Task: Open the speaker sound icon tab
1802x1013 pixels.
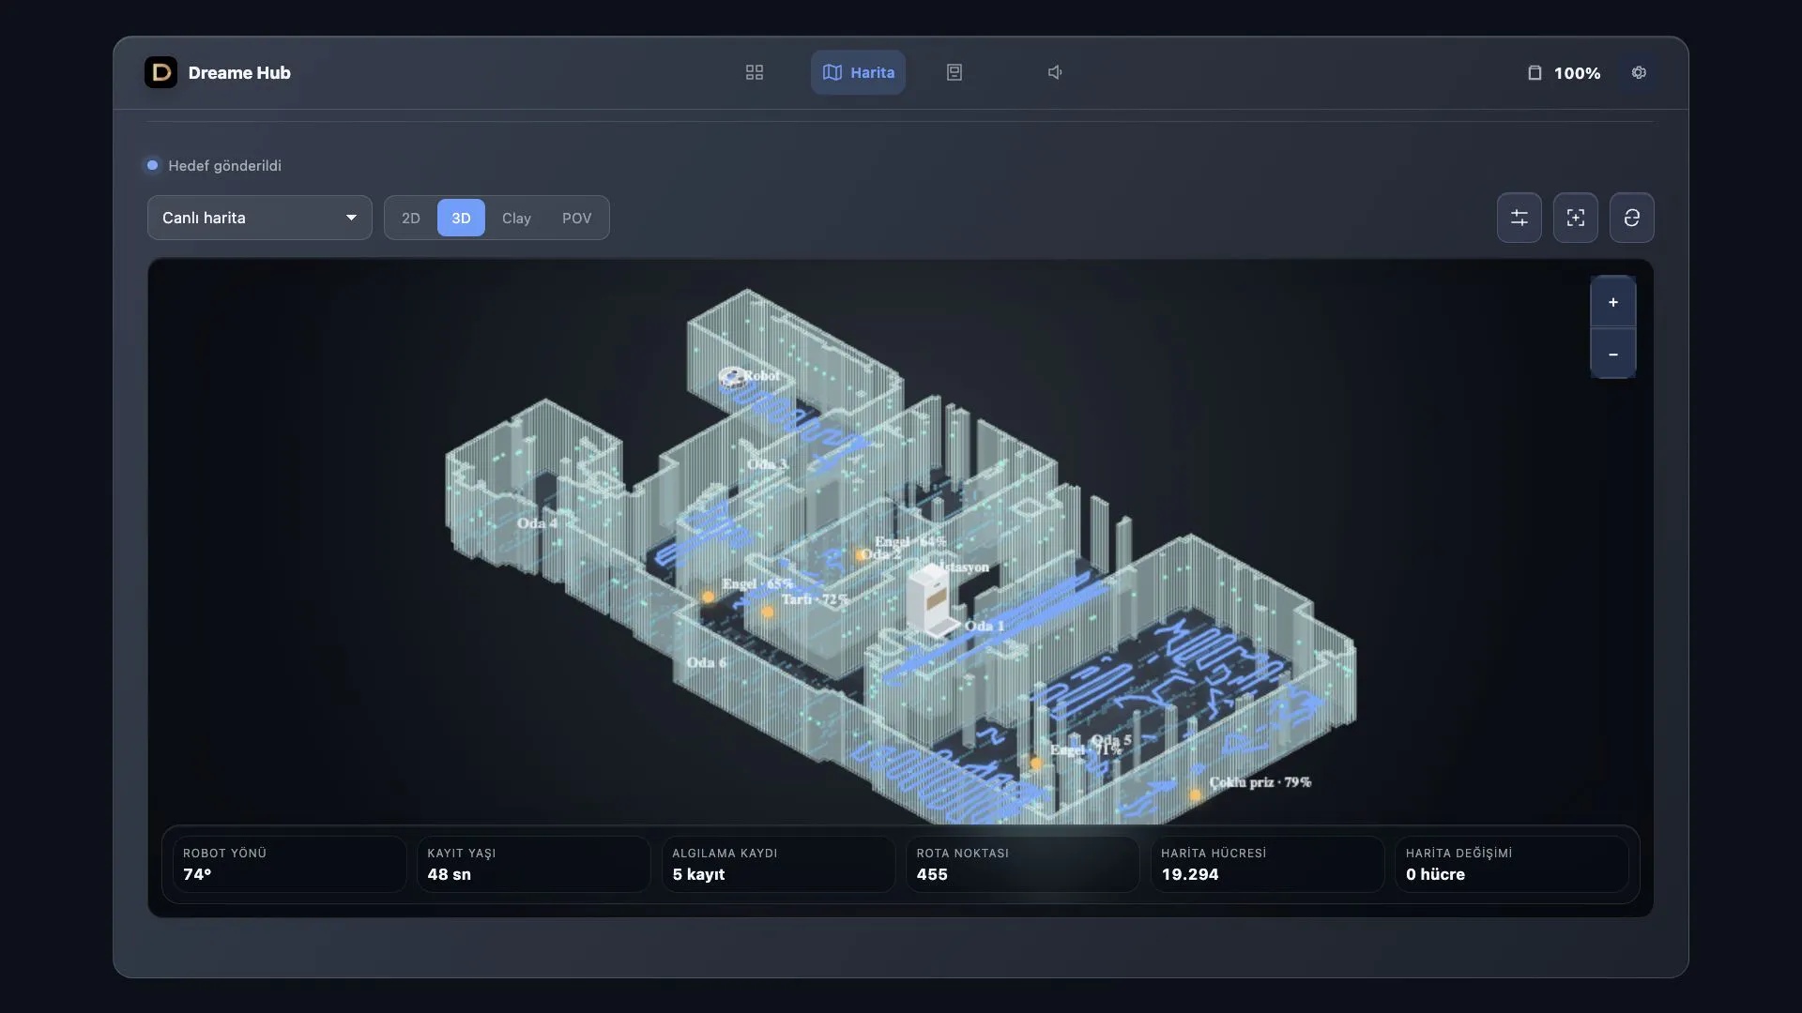Action: (x=1055, y=72)
